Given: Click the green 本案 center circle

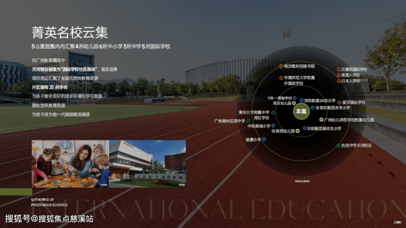Looking at the screenshot, I should (x=301, y=112).
